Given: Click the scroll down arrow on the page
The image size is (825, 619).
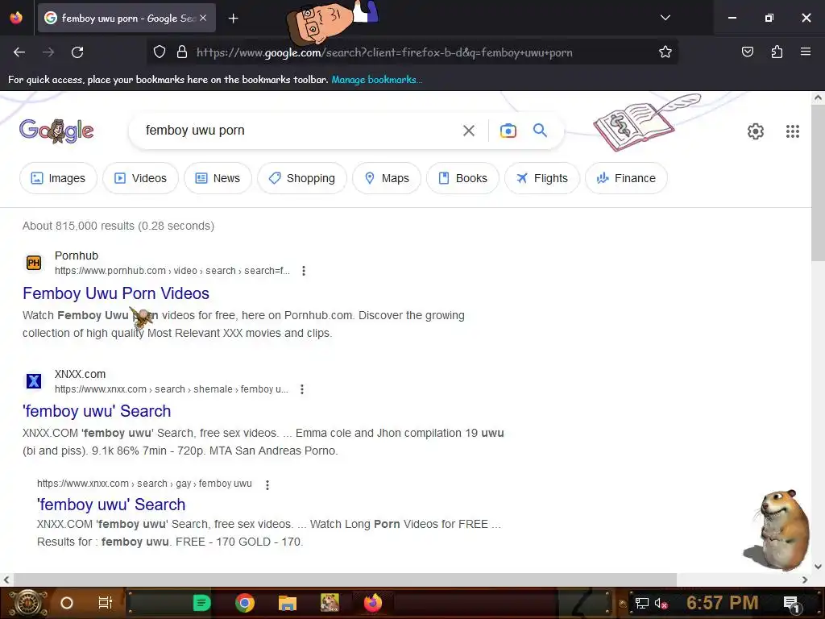Looking at the screenshot, I should (819, 567).
